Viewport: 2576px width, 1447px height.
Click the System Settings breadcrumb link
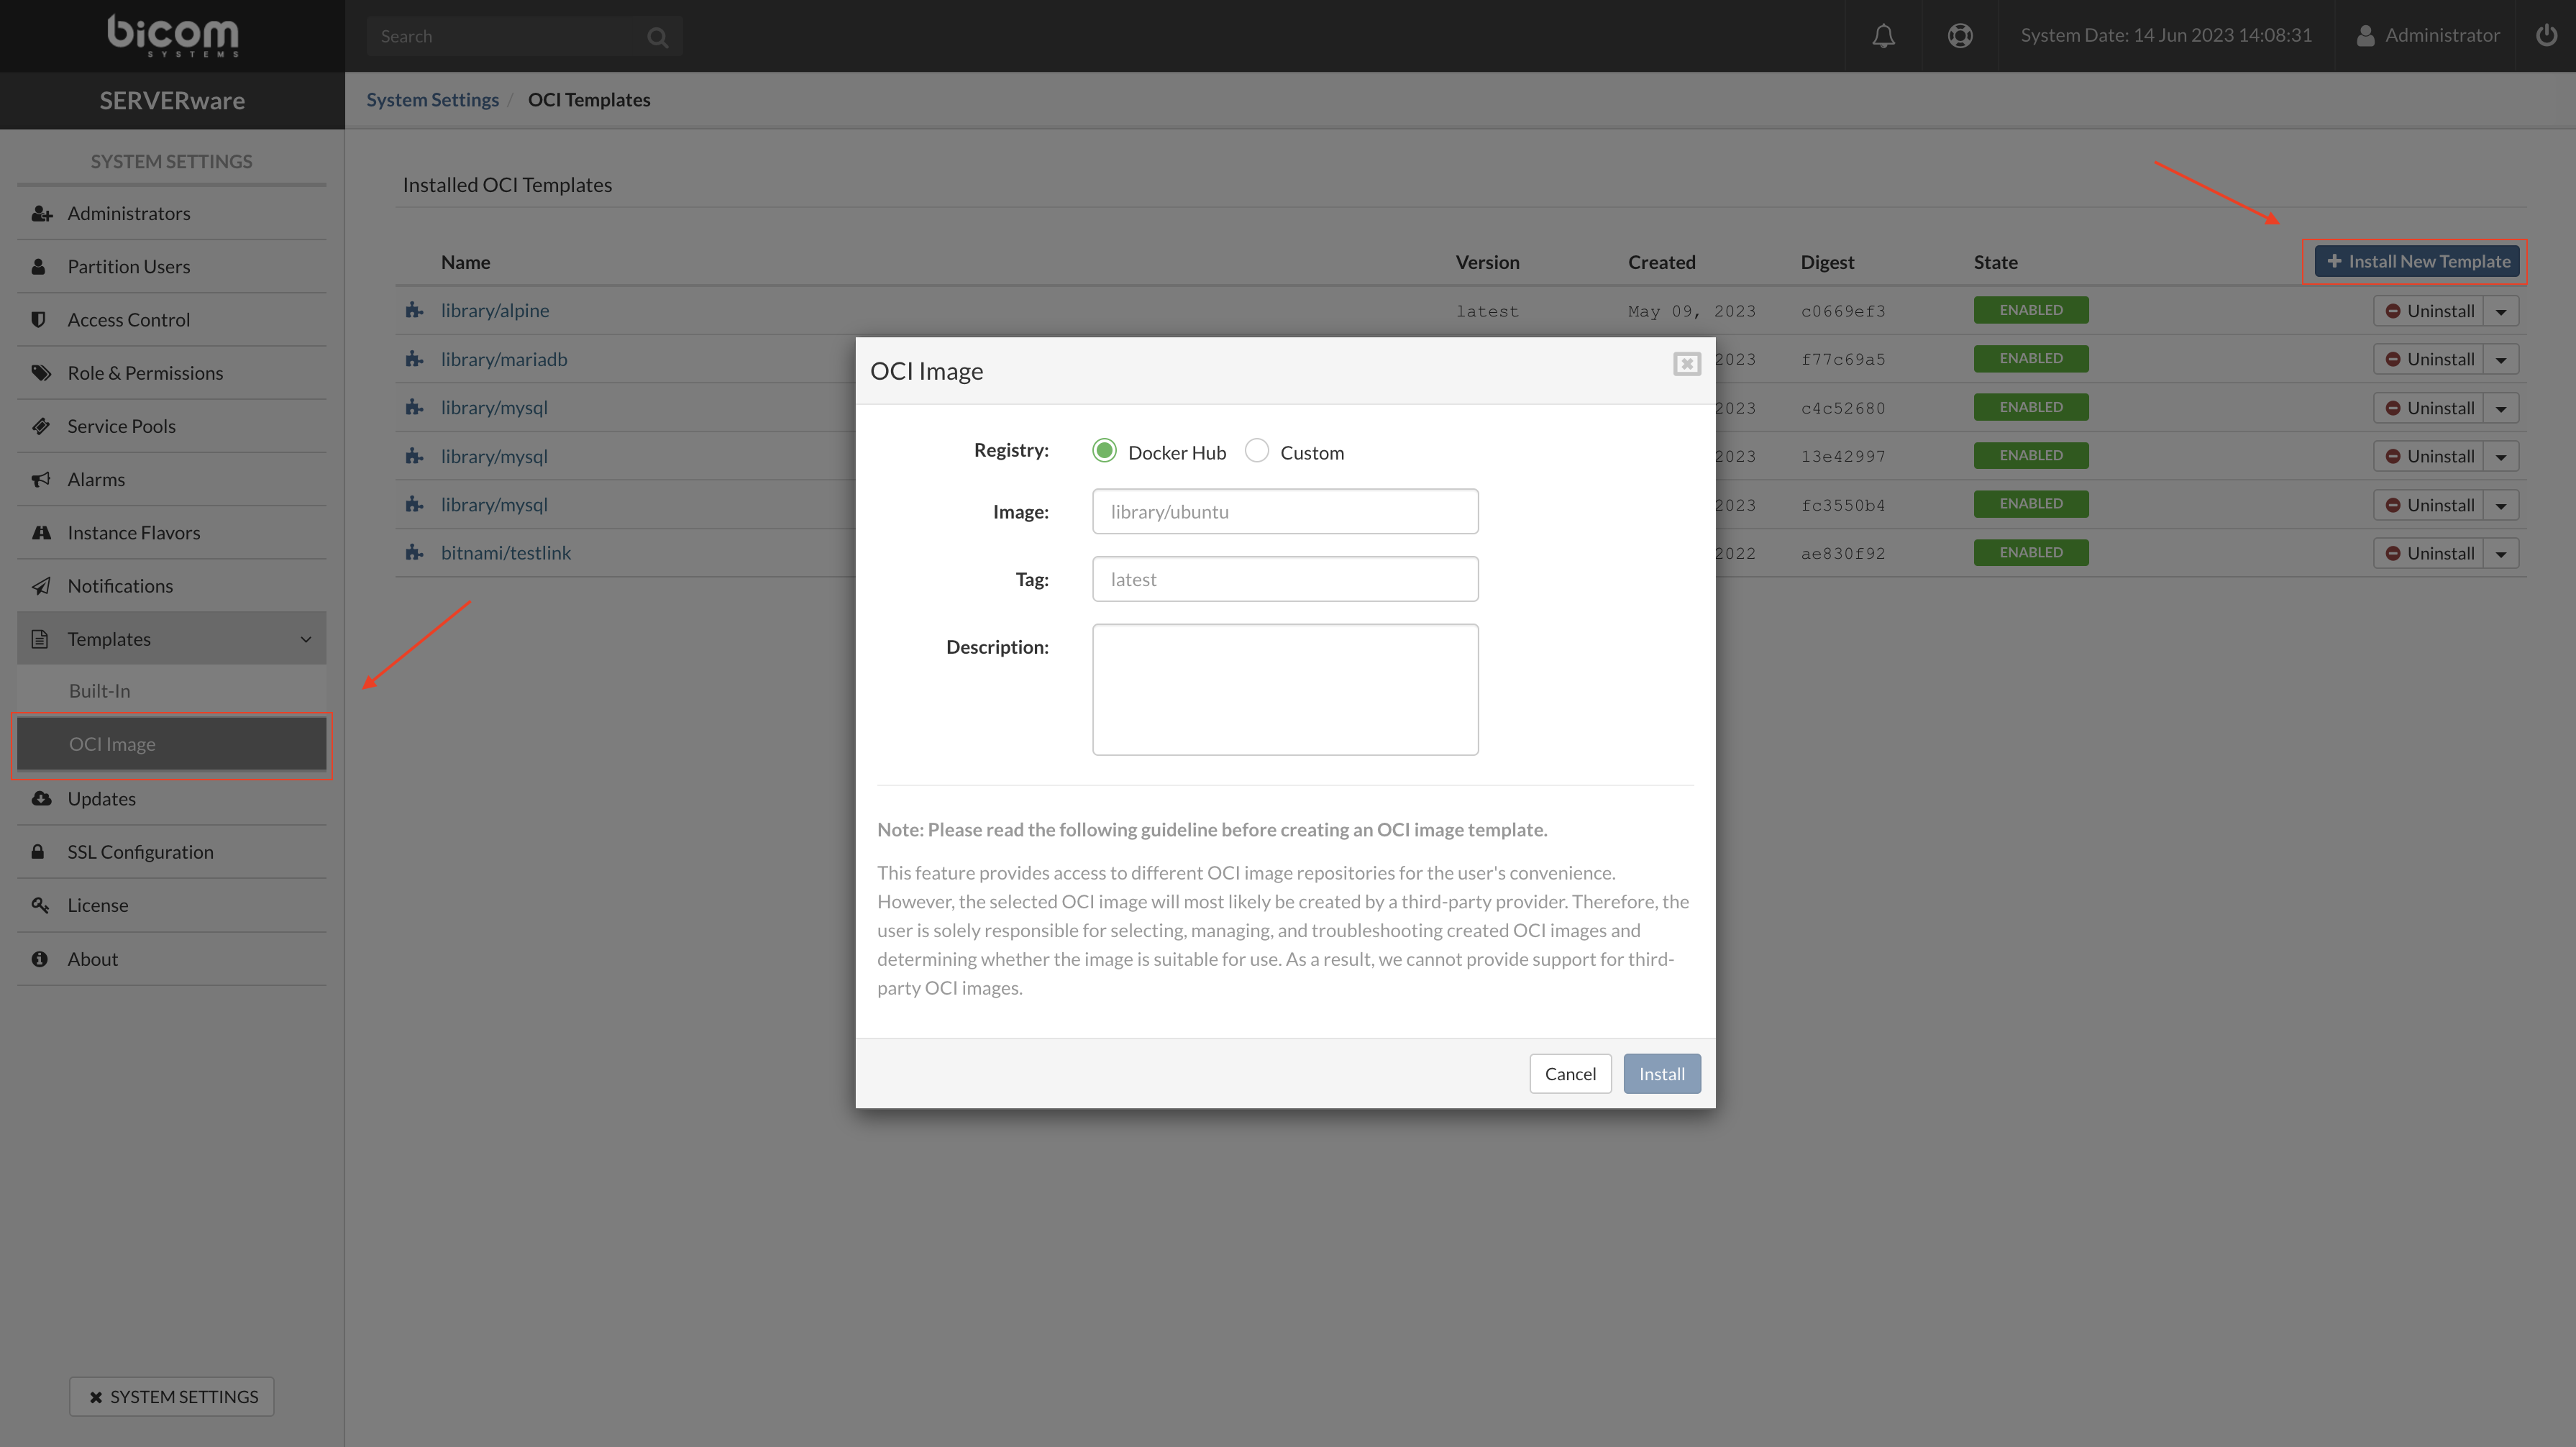pyautogui.click(x=432, y=100)
